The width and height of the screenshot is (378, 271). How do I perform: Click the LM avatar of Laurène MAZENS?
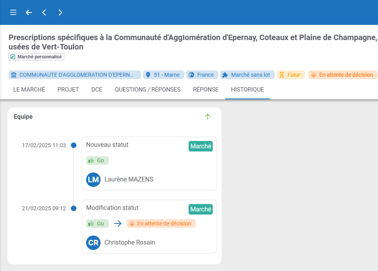94,179
